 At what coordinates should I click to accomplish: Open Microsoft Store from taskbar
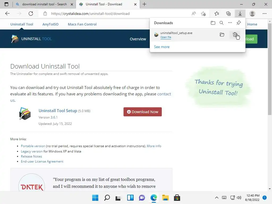point(177,198)
